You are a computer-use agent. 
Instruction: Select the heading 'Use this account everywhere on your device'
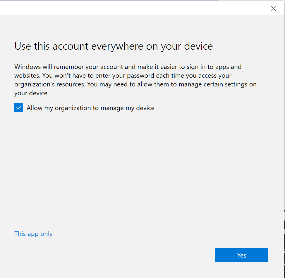point(114,46)
